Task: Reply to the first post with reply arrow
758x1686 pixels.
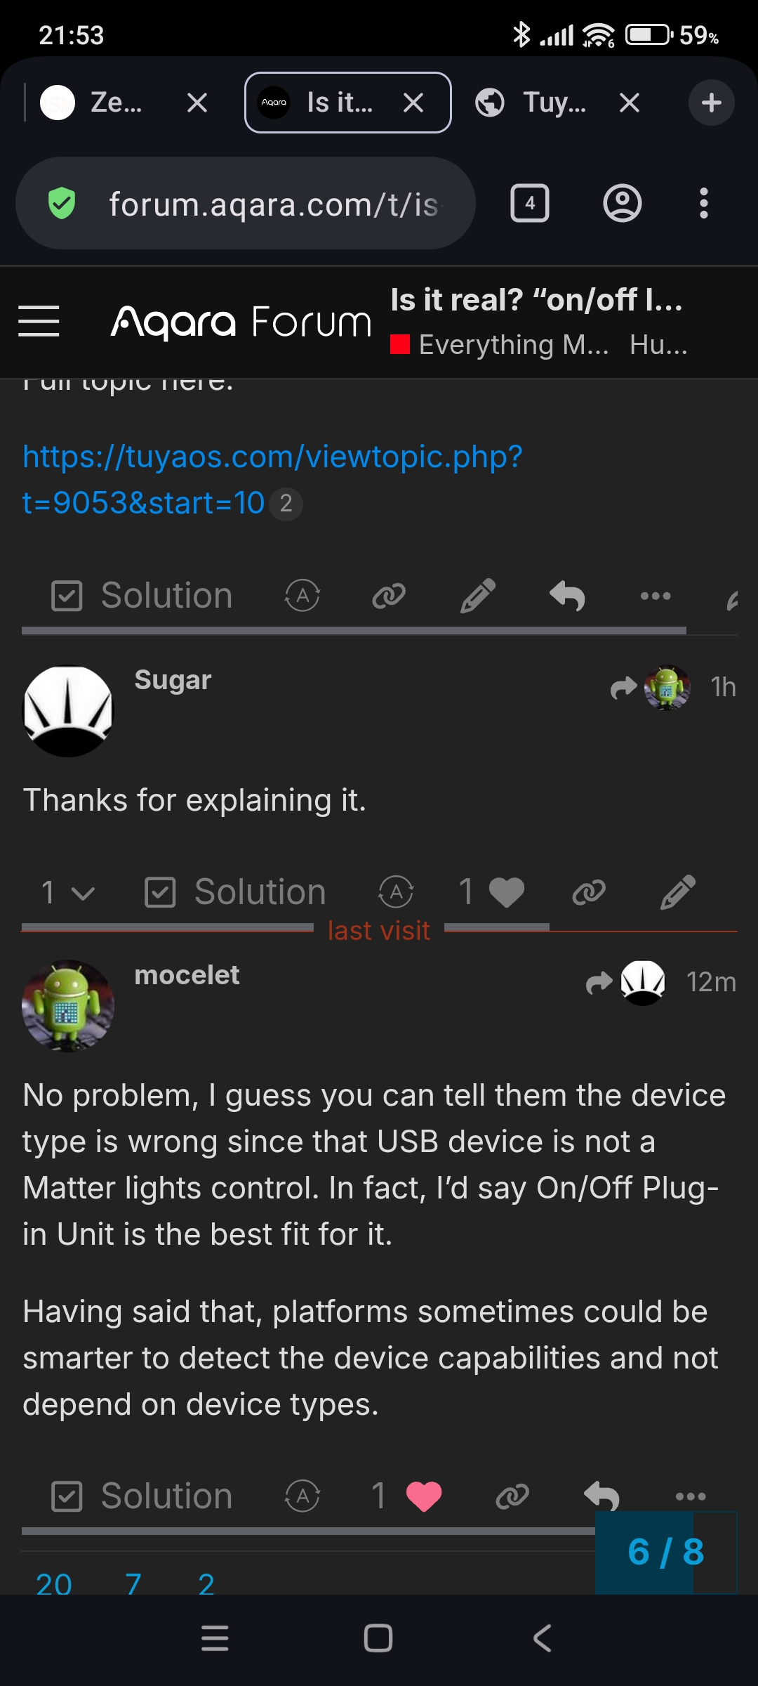Action: point(567,595)
